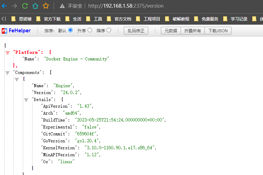Bookmark this page with the star icon
The height and width of the screenshot is (175, 263).
click(46, 6)
